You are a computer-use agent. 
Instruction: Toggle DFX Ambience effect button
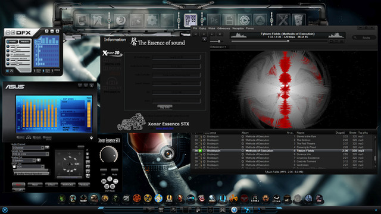point(8,51)
